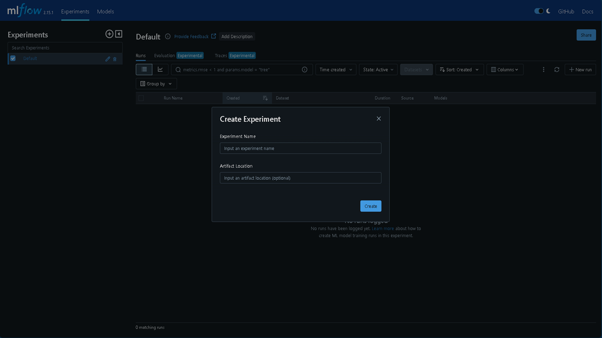Click the search filter help info icon
This screenshot has width=602, height=338.
(x=304, y=69)
